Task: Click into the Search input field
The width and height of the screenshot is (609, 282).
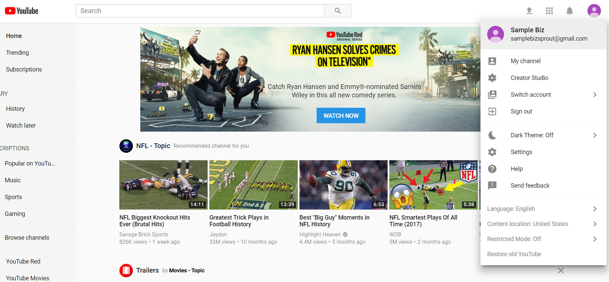Action: point(200,11)
